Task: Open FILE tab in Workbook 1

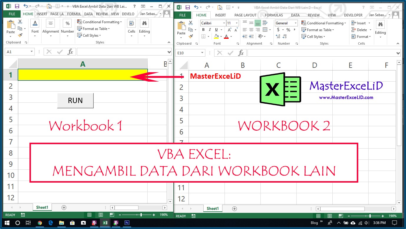Action: click(x=12, y=14)
